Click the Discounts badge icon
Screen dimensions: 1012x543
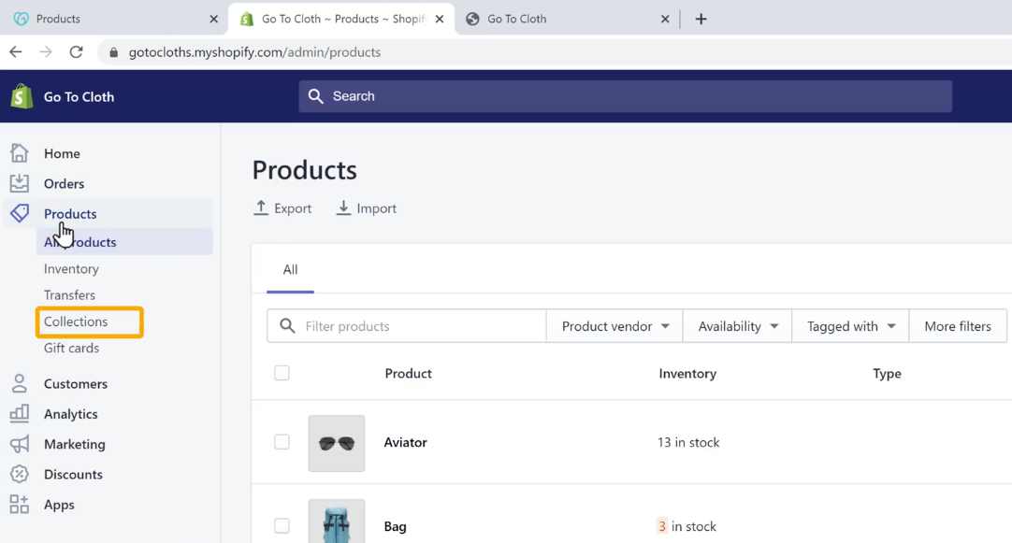(20, 474)
